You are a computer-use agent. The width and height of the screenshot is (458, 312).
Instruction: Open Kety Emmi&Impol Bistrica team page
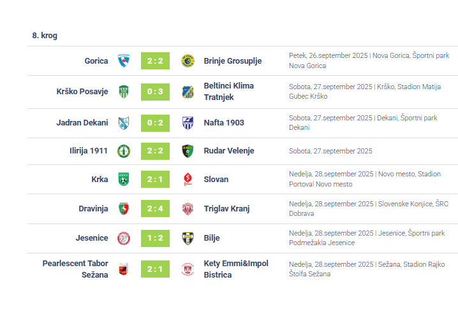click(236, 269)
